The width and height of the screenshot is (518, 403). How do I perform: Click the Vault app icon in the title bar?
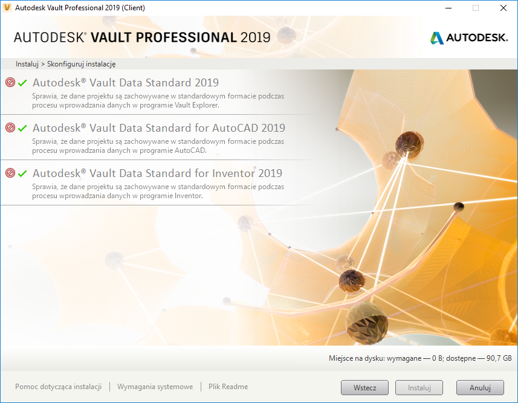(x=7, y=8)
